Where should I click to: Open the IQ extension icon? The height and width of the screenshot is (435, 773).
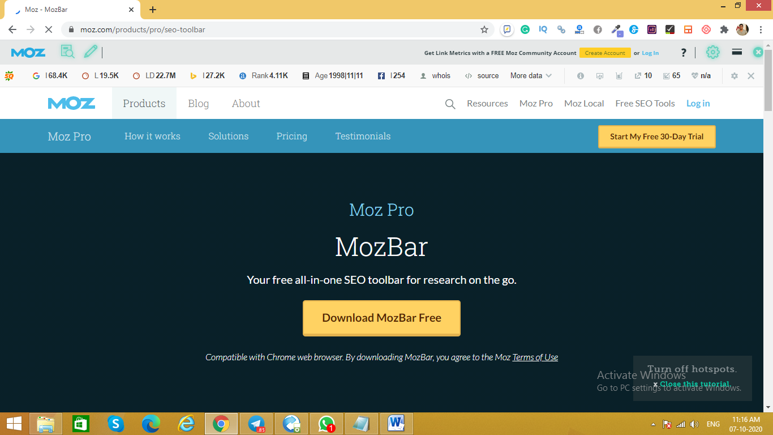pos(543,29)
